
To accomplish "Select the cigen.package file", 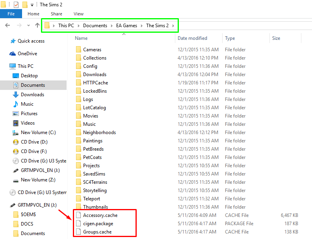I will click(x=95, y=224).
